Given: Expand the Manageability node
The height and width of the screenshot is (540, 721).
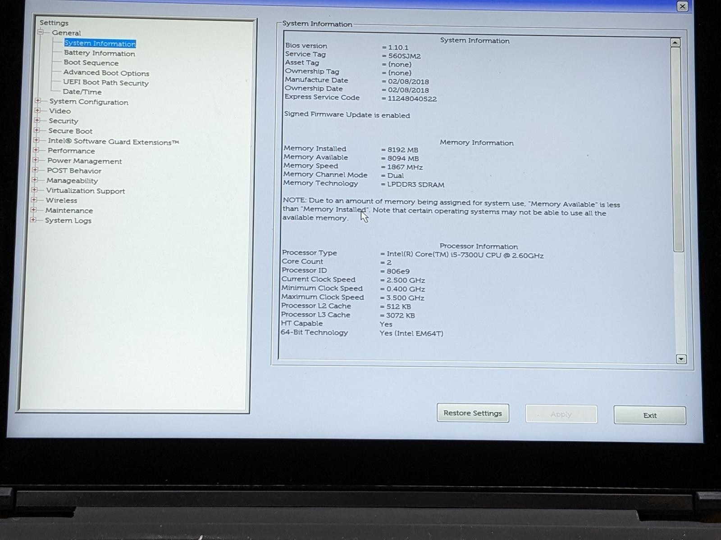Looking at the screenshot, I should click(35, 180).
